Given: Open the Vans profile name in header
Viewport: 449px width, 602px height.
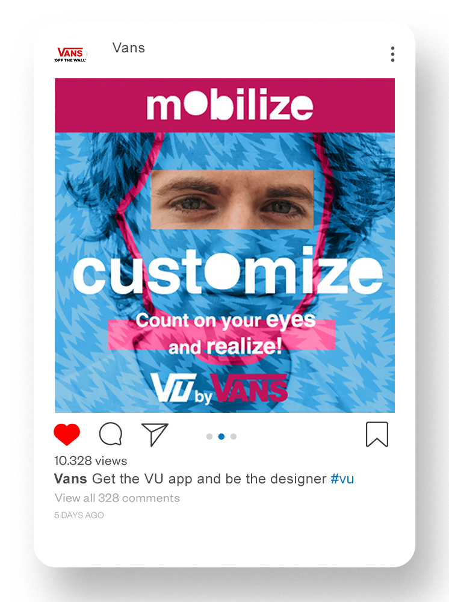Looking at the screenshot, I should point(129,48).
